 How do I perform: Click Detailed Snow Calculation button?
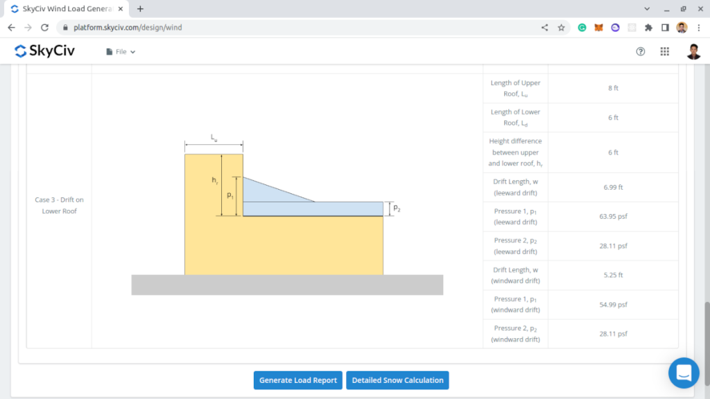click(397, 380)
